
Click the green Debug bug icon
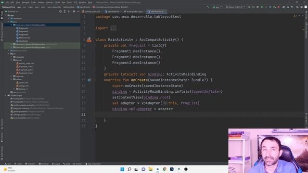click(262, 7)
